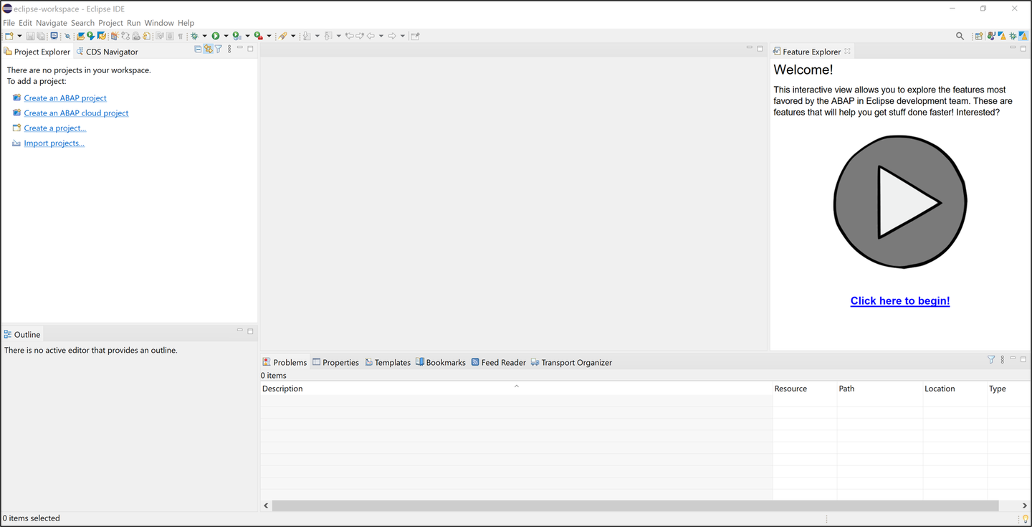Click the Save All toolbar icon
The image size is (1032, 527).
(41, 36)
